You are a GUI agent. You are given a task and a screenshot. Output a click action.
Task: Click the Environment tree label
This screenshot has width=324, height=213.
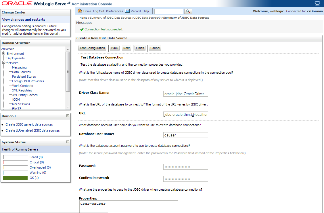coord(15,54)
